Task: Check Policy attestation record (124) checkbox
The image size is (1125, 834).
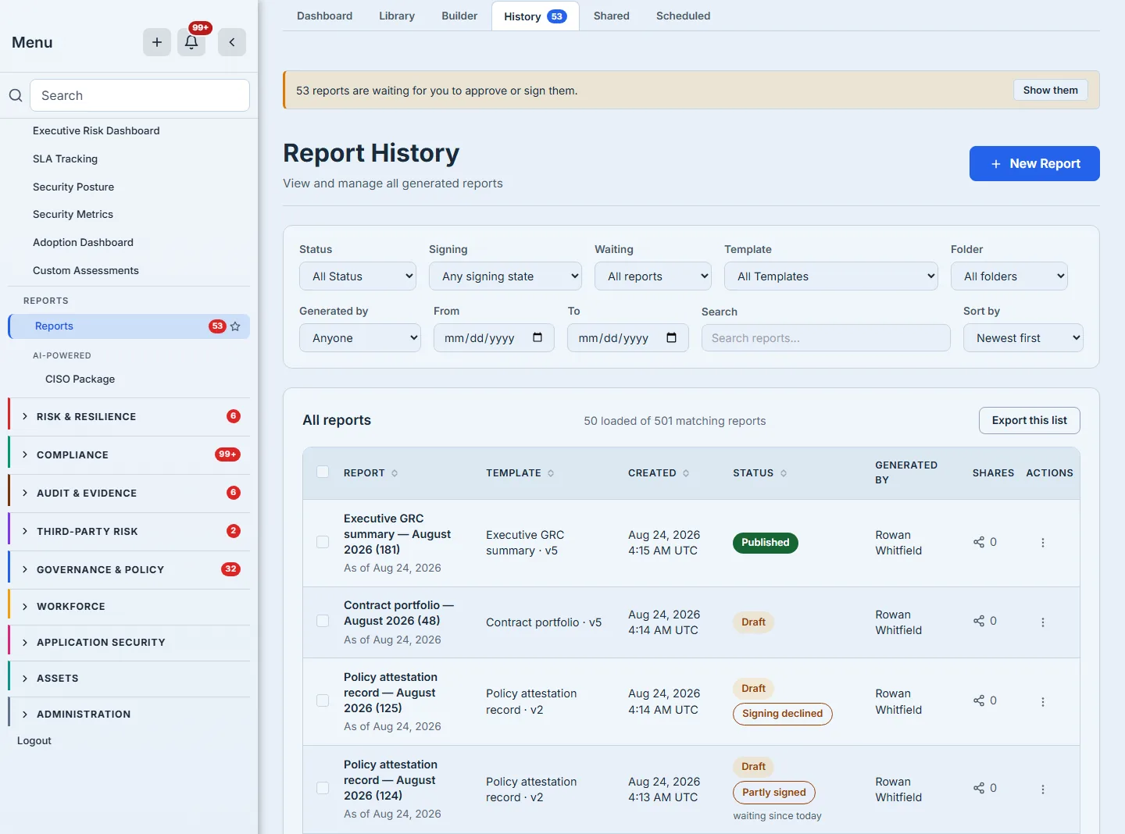Action: pyautogui.click(x=323, y=788)
